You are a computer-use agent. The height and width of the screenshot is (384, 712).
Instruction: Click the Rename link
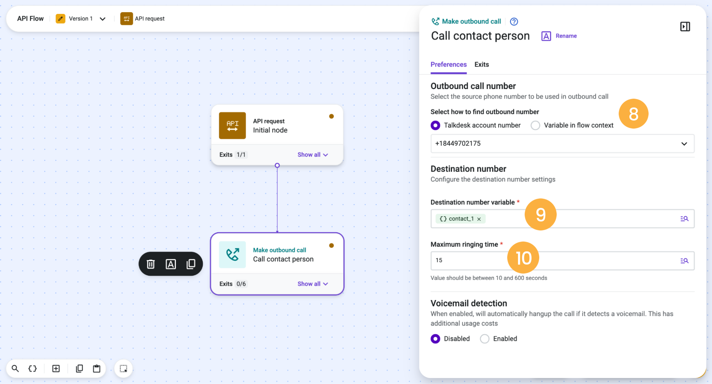coord(566,36)
